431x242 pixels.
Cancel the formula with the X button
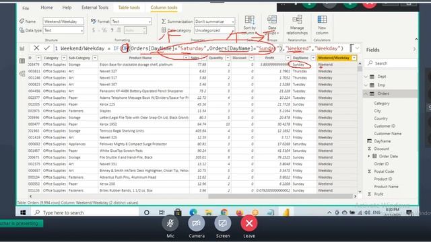point(36,48)
